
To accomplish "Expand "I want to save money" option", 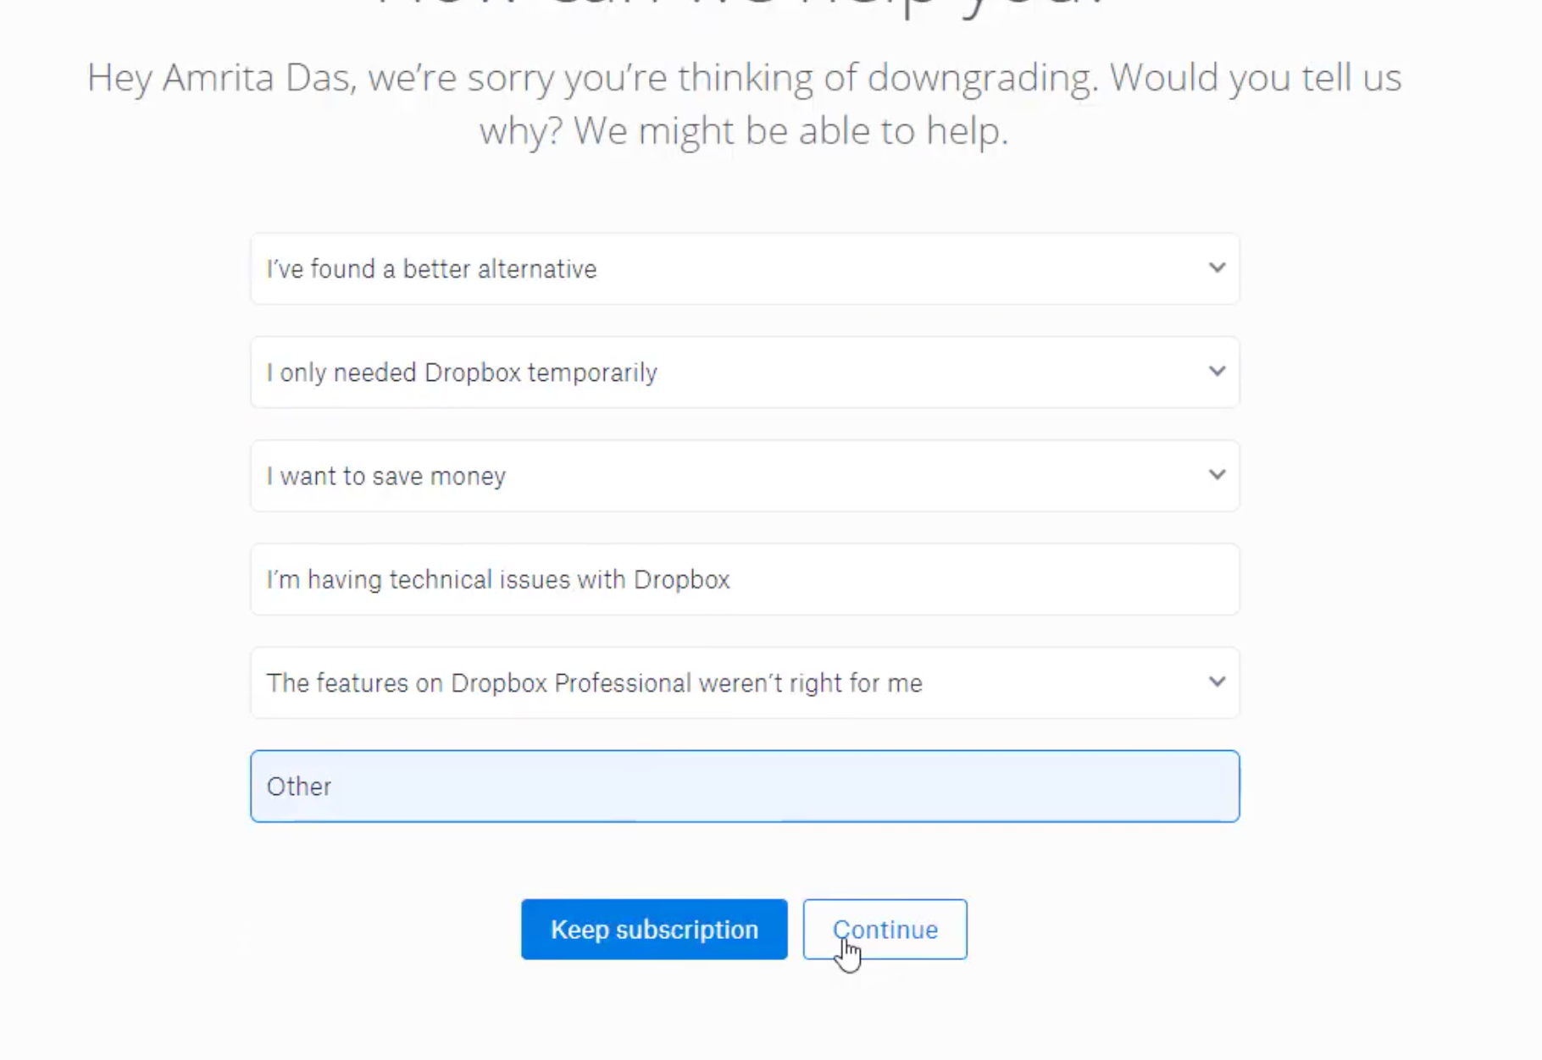I will point(745,476).
